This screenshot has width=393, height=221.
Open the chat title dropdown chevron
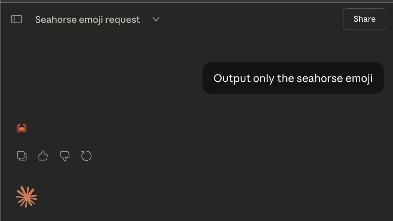tap(156, 19)
